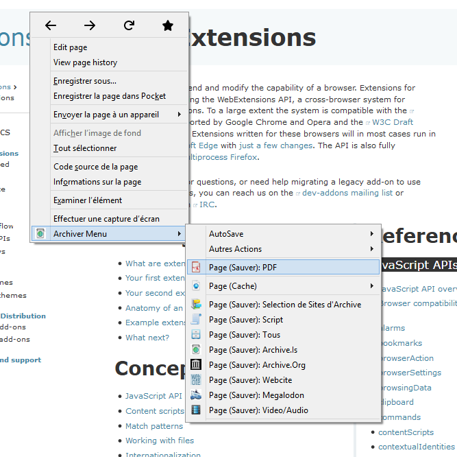Click the Page (Cache) icon

[x=196, y=285]
